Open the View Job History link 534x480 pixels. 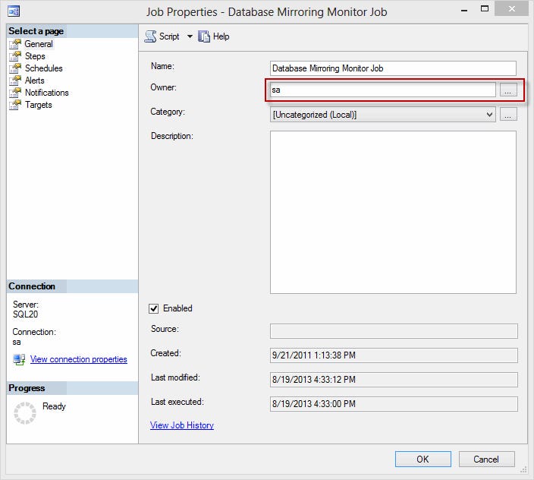(182, 425)
